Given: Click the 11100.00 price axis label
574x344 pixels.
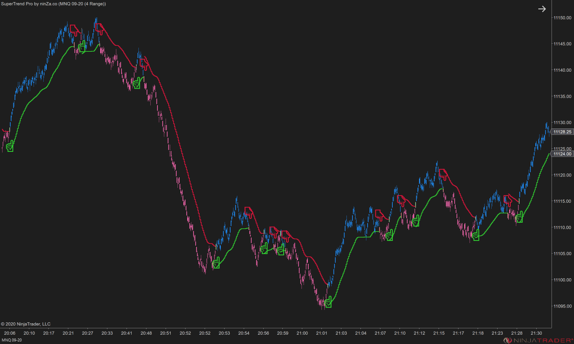Looking at the screenshot, I should (562, 280).
